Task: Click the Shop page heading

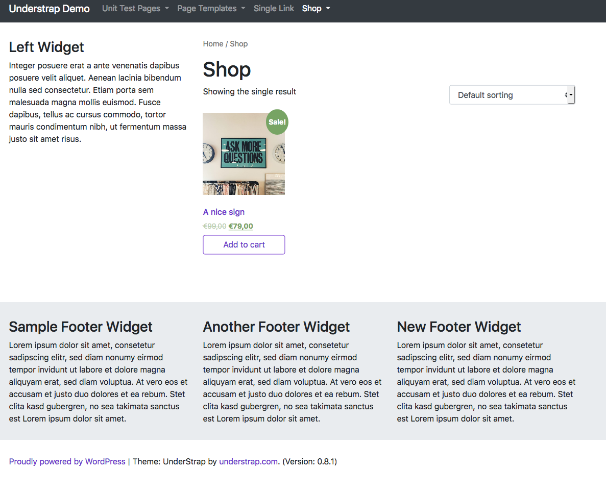Action: [x=227, y=70]
